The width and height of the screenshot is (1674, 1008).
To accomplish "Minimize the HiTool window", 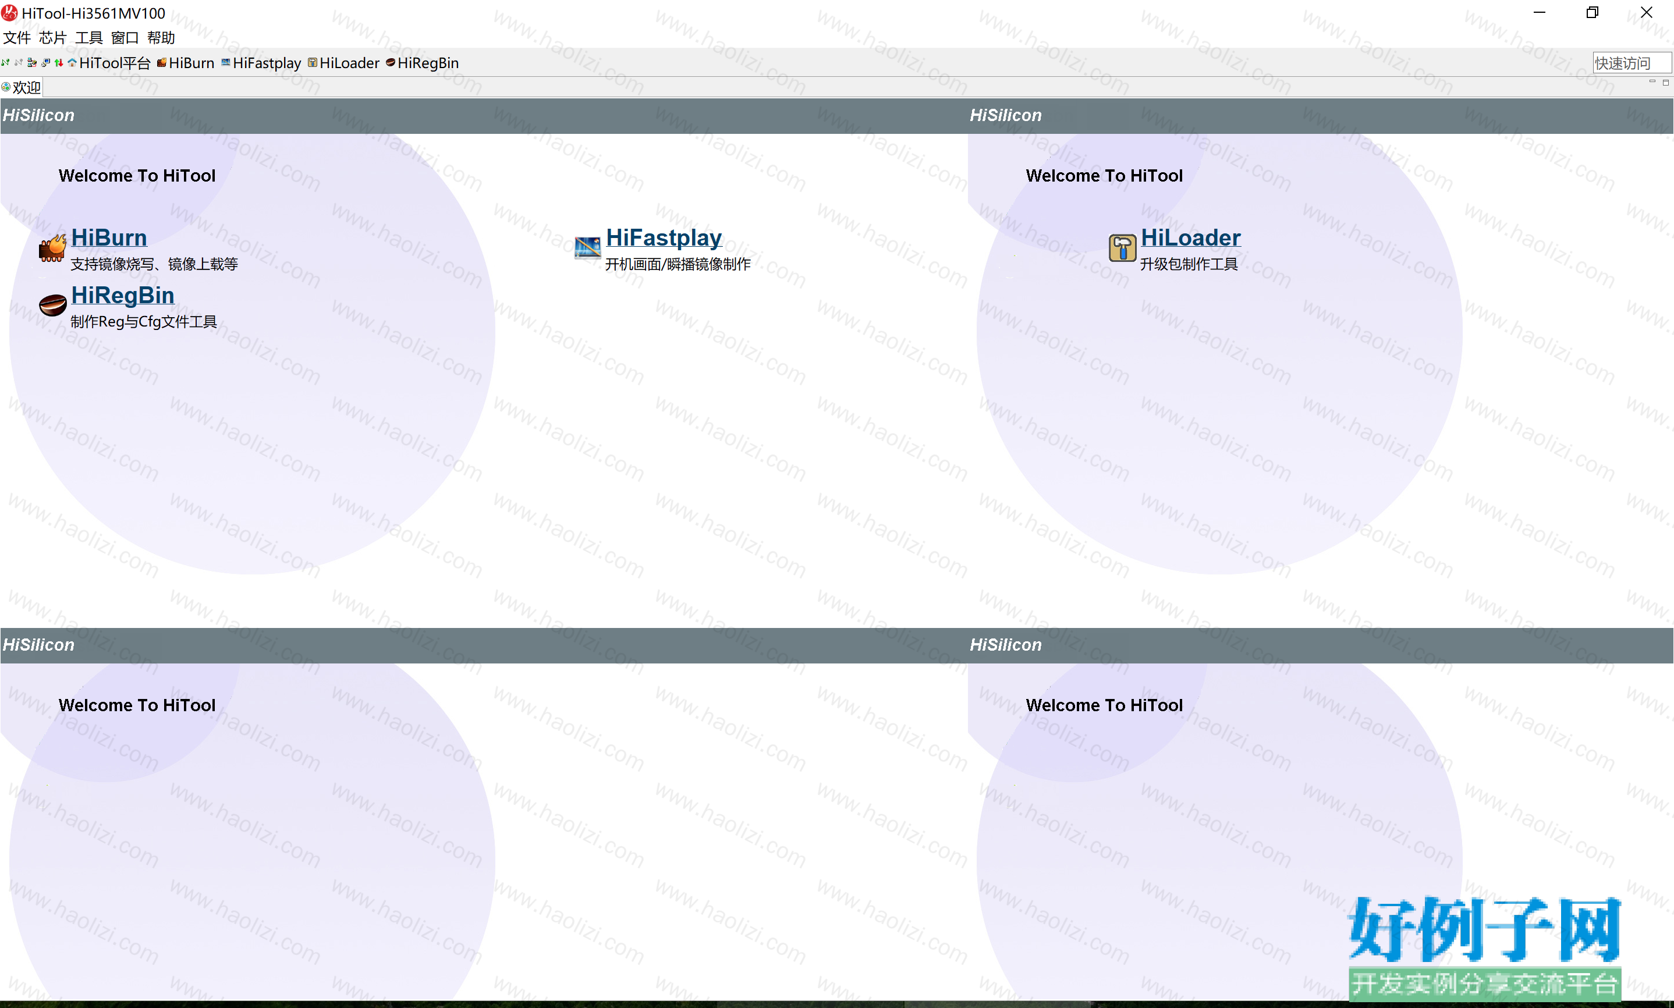I will click(x=1540, y=13).
